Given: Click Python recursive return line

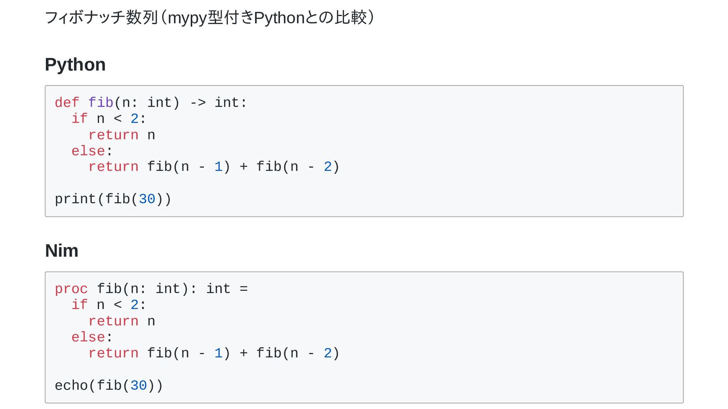Looking at the screenshot, I should pos(214,167).
